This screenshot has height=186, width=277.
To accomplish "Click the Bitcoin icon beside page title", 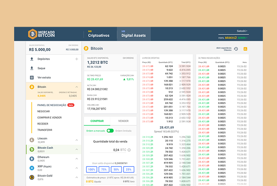I will click(x=86, y=49).
